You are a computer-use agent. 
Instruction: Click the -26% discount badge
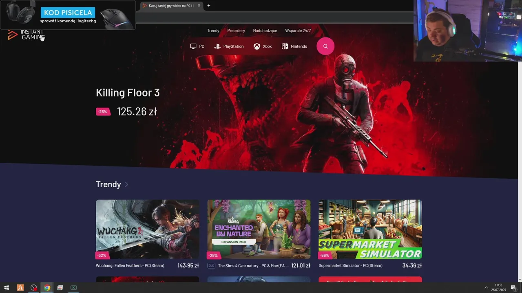pos(103,112)
